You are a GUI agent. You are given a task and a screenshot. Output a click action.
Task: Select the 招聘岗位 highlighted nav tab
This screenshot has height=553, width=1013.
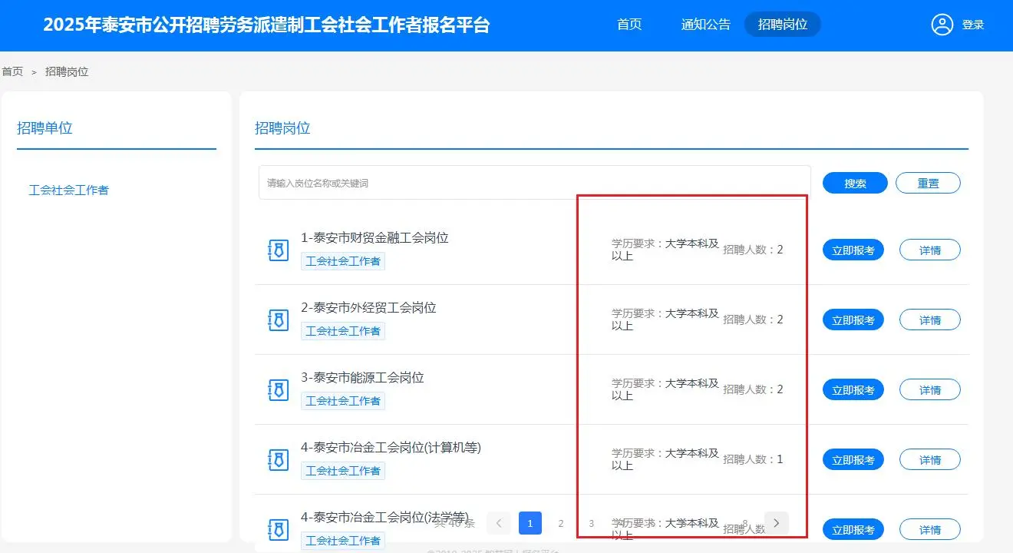click(783, 24)
